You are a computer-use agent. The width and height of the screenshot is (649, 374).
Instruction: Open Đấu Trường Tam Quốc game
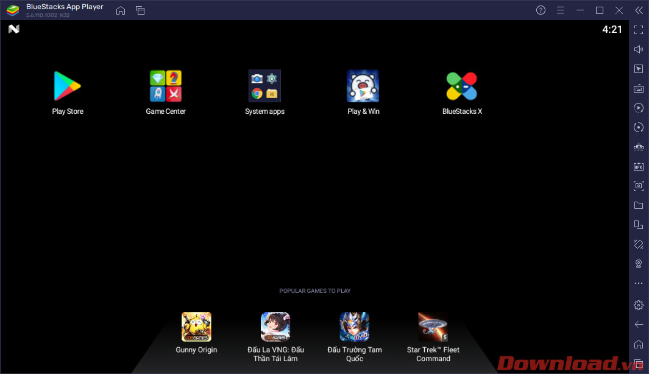tap(354, 327)
